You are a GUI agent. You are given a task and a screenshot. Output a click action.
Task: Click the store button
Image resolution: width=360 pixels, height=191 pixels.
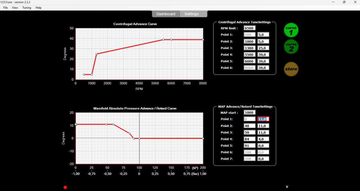coord(291,69)
